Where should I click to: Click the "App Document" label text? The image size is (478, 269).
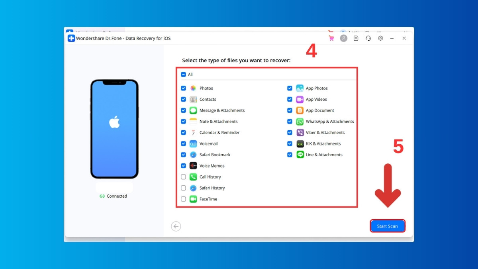[320, 110]
